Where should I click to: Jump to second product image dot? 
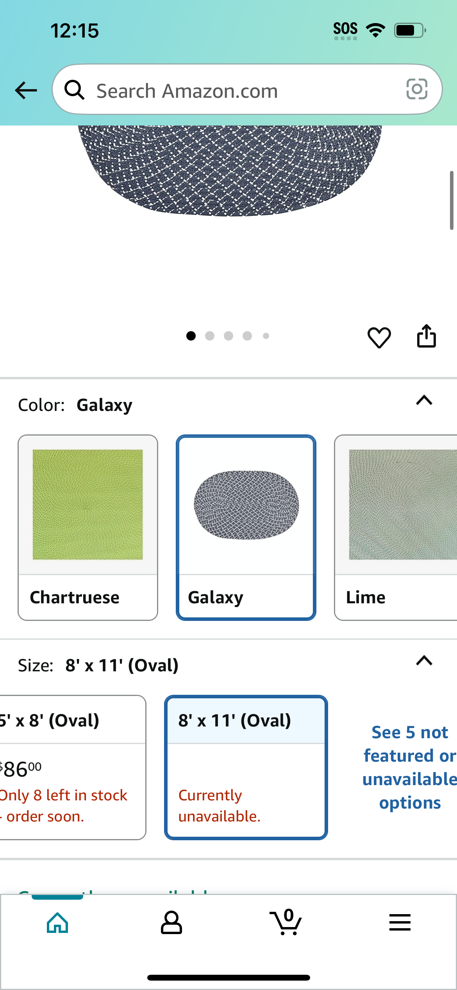[210, 336]
